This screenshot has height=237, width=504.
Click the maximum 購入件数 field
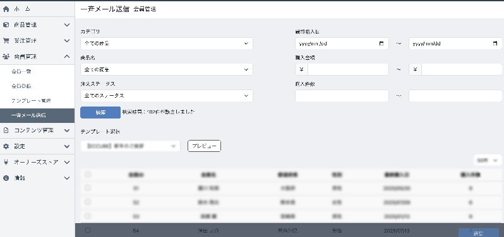tap(455, 96)
